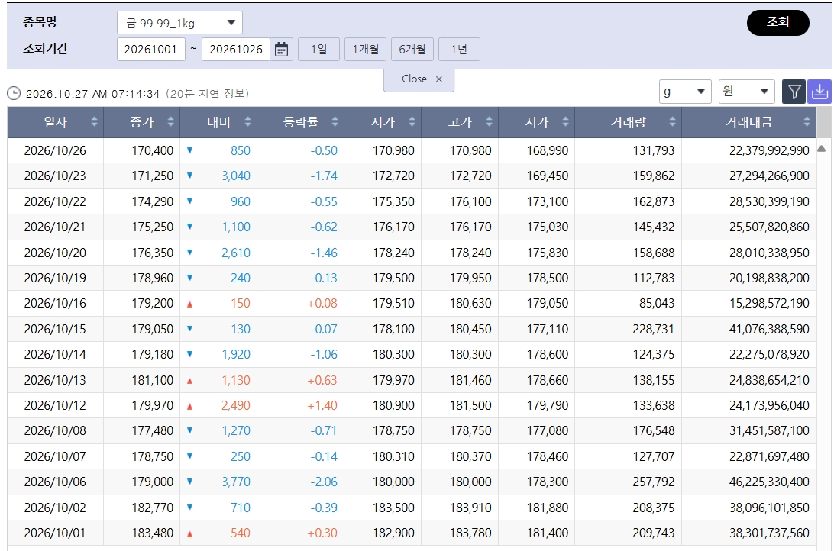Download the table data via download icon
The height and width of the screenshot is (551, 834).
click(819, 92)
